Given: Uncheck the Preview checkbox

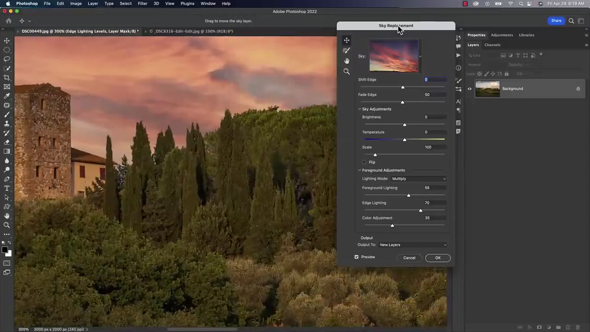Looking at the screenshot, I should [356, 257].
